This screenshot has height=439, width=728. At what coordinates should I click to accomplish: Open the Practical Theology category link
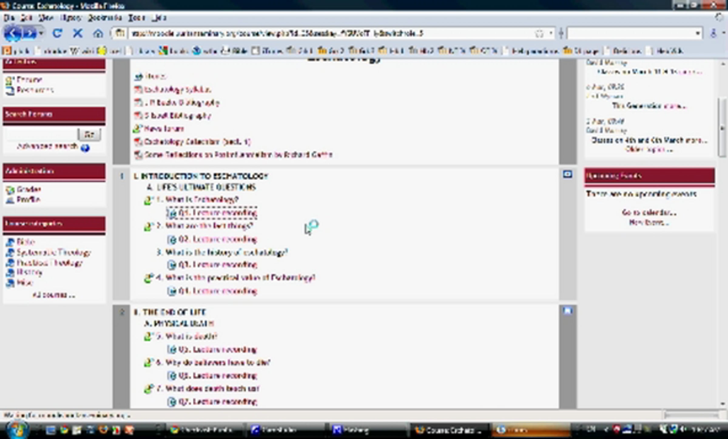point(49,263)
